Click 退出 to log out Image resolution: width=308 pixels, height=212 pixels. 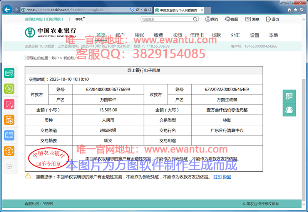(x=273, y=19)
